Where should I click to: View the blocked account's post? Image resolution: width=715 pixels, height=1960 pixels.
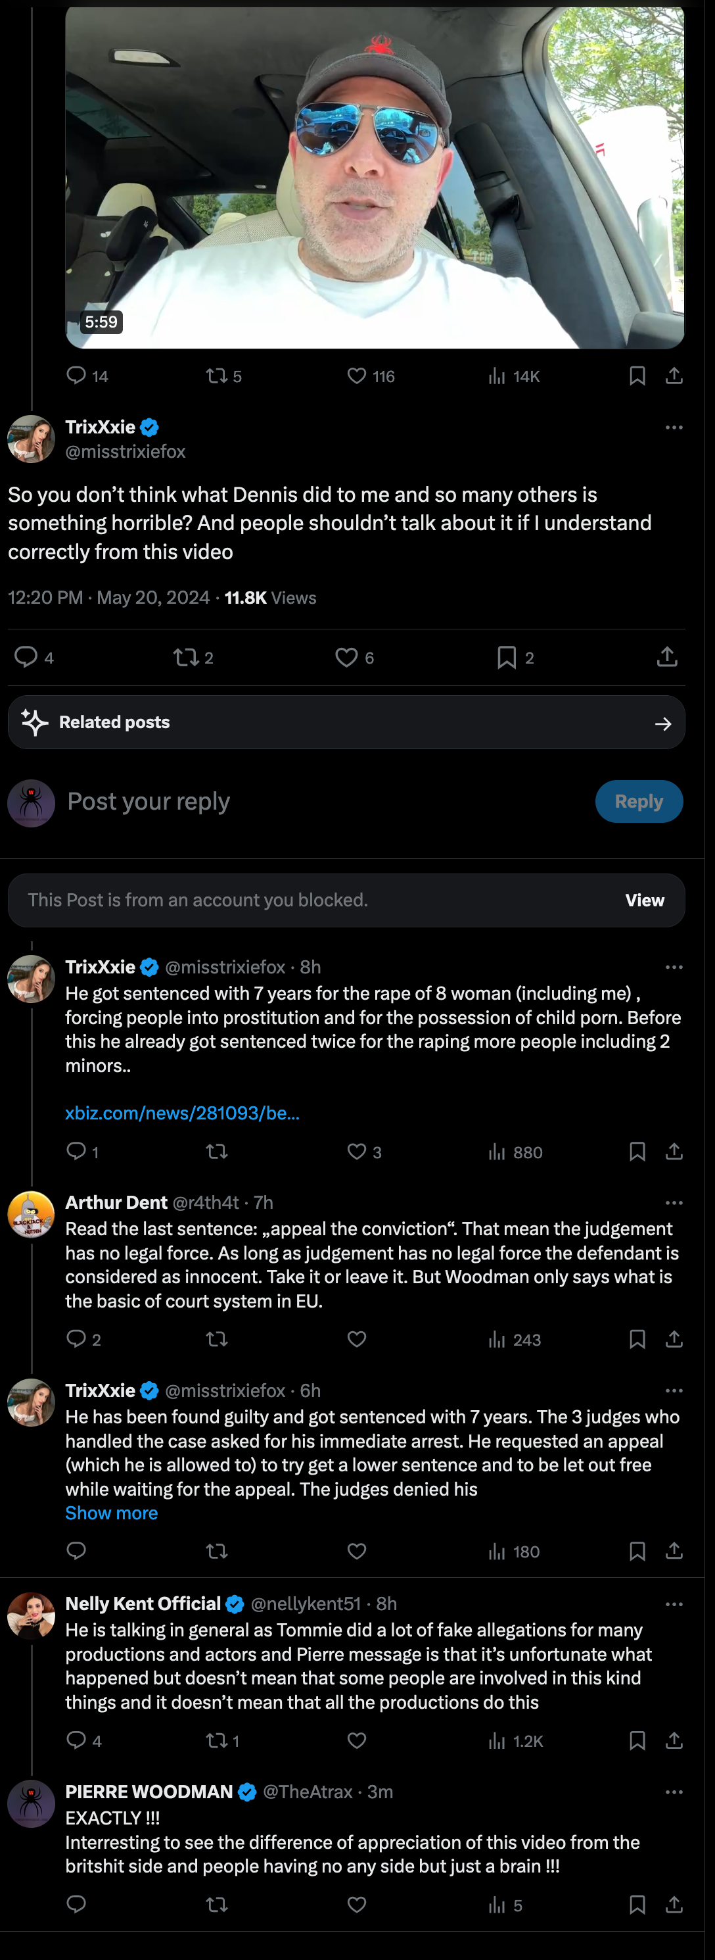[644, 900]
